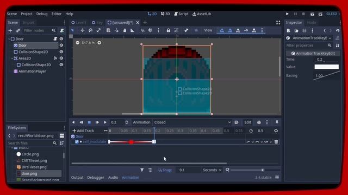Screen dimensions: 348x195
Task: Click the Add Track button
Action: pos(83,131)
